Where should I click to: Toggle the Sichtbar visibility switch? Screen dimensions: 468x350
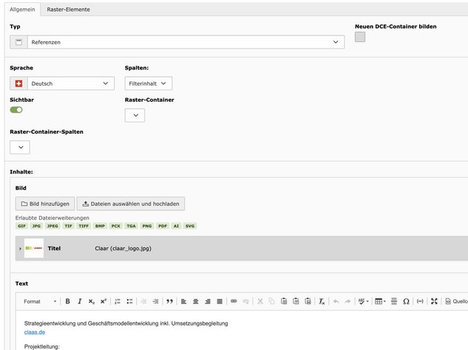click(x=16, y=110)
